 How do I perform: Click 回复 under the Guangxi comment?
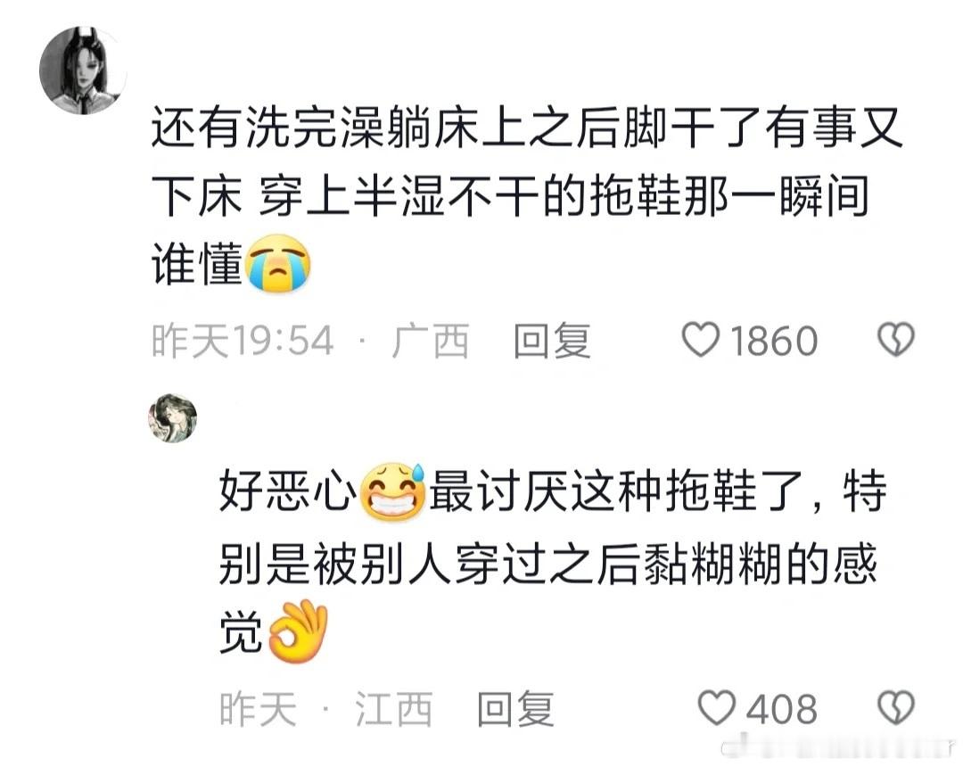[552, 341]
